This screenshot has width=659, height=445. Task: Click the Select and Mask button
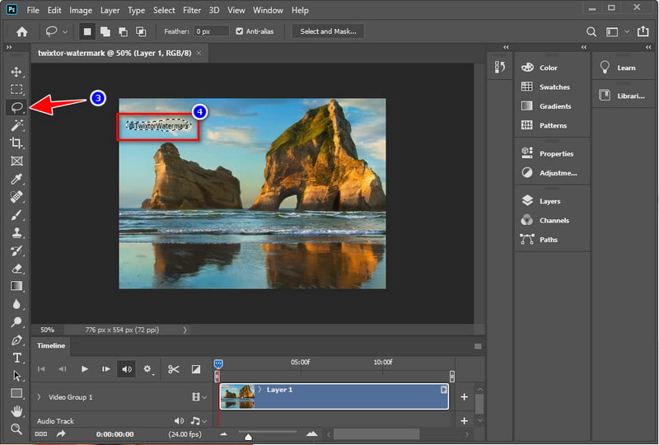point(328,31)
